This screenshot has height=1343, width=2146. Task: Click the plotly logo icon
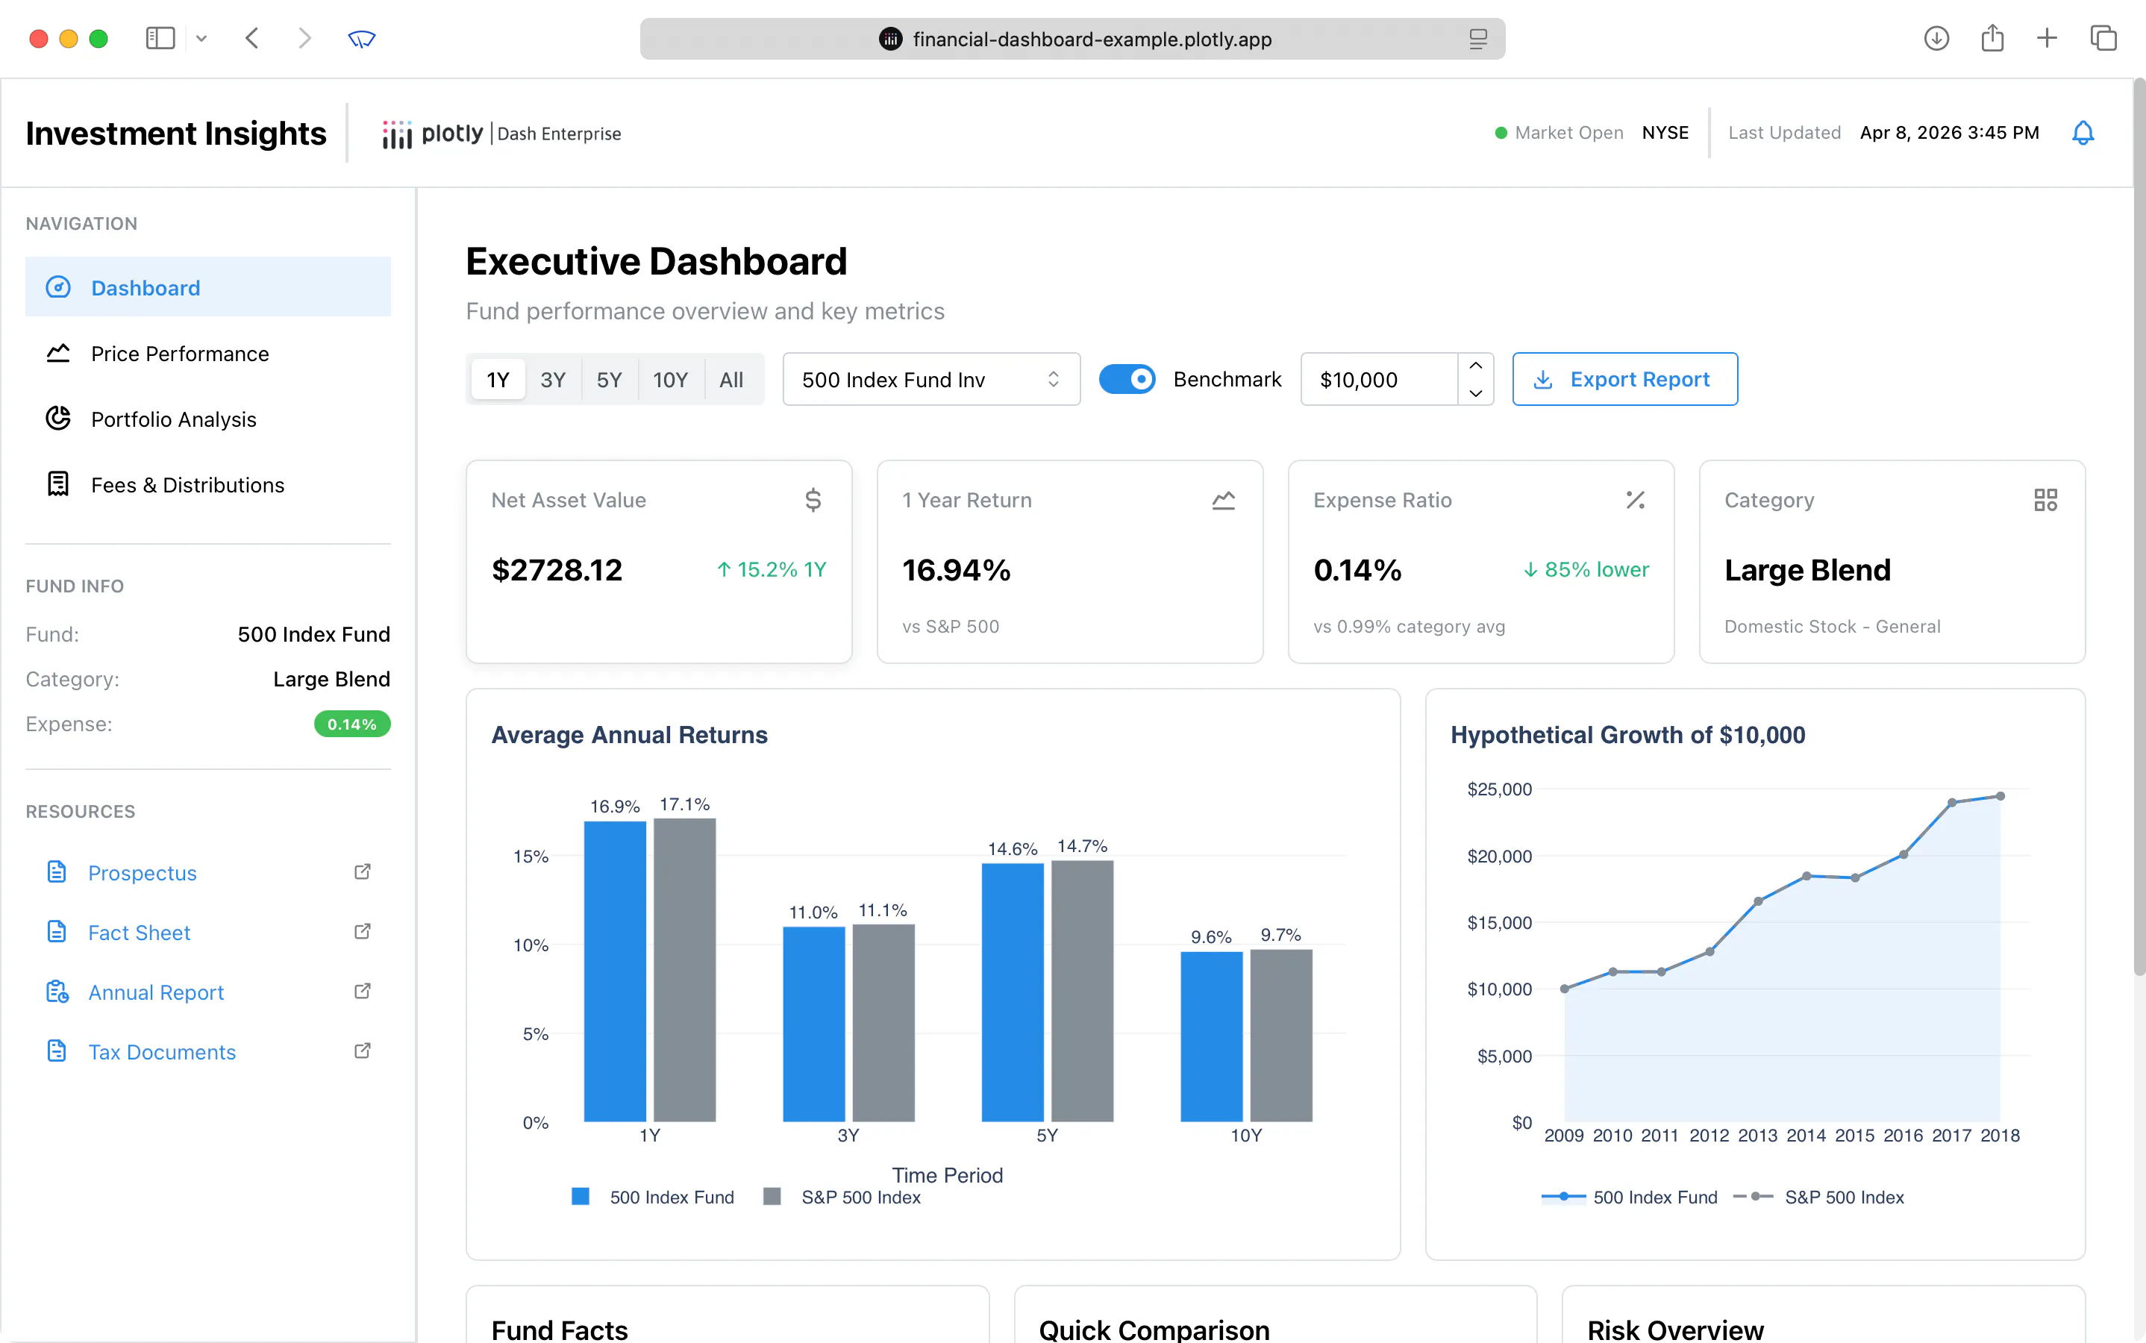(x=397, y=134)
